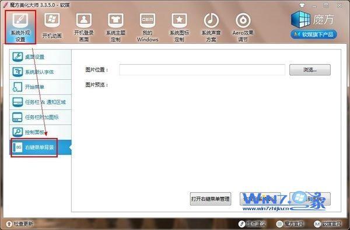Click the 软媒旗下产品 button
The width and height of the screenshot is (350, 230).
click(314, 34)
